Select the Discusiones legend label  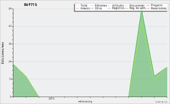tap(137, 5)
